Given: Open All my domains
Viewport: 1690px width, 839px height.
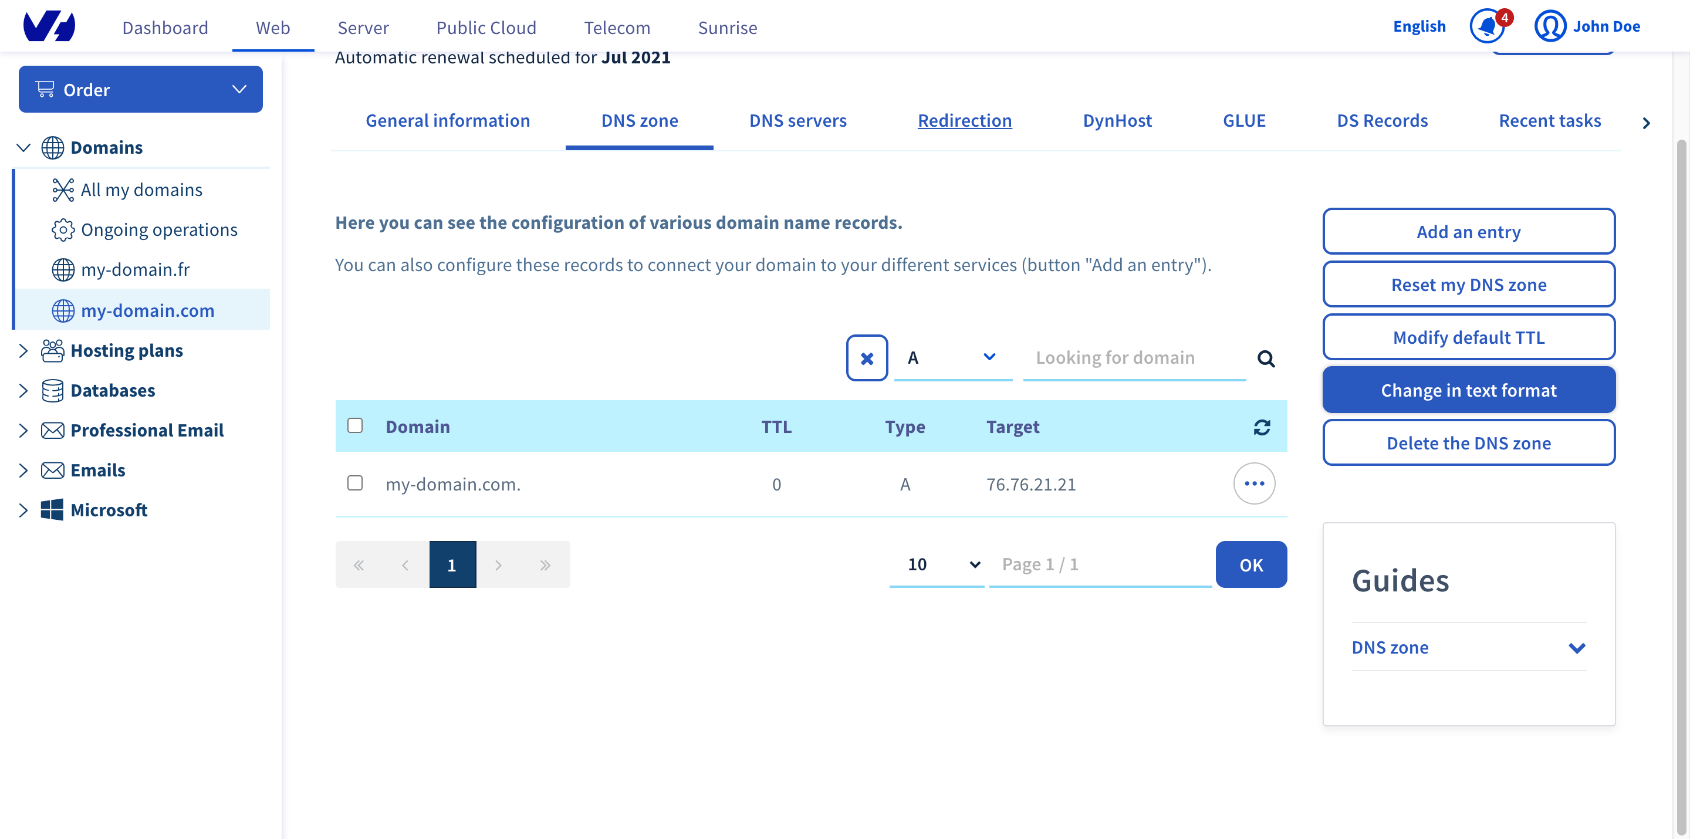Looking at the screenshot, I should (141, 190).
